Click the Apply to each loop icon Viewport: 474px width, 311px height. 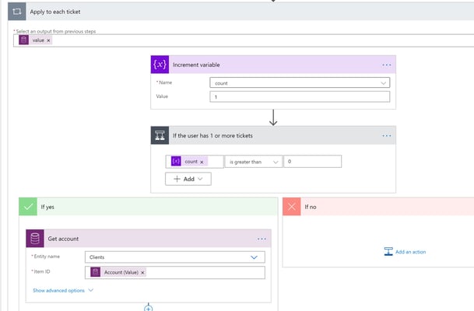pos(17,12)
